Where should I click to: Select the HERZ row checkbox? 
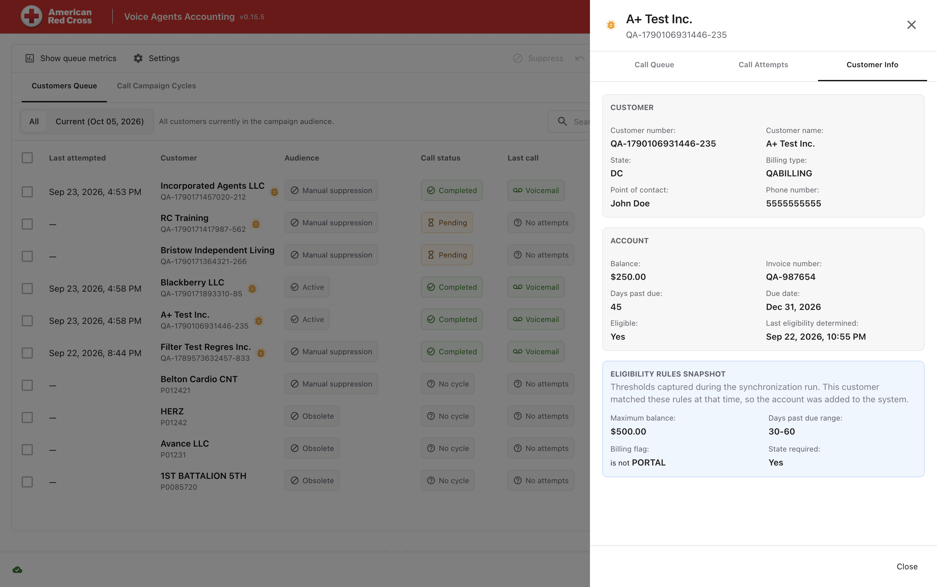click(27, 417)
